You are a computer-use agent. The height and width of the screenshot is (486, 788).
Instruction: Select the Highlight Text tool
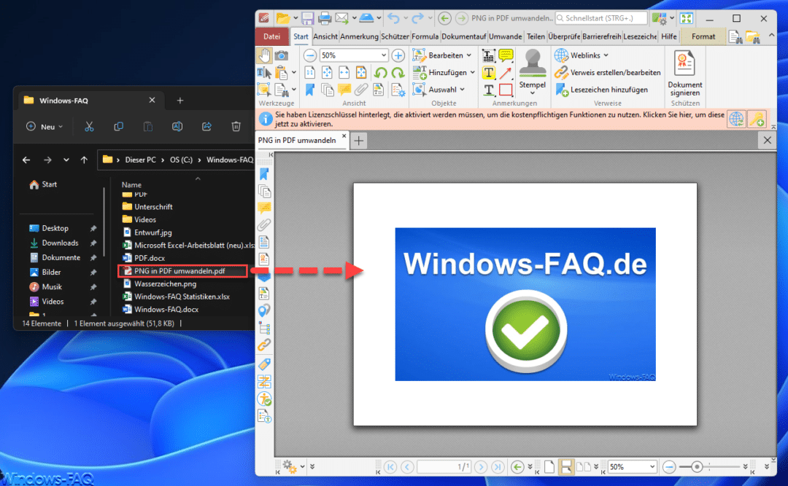[x=488, y=73]
